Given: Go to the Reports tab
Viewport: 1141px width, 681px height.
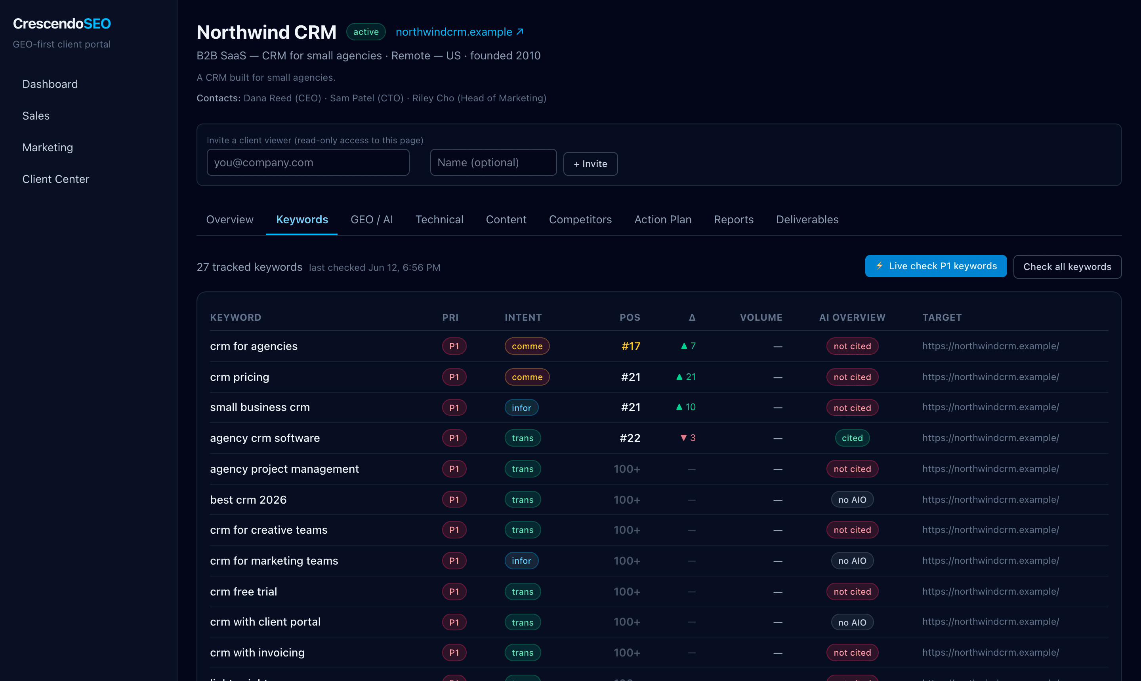Looking at the screenshot, I should coord(733,219).
